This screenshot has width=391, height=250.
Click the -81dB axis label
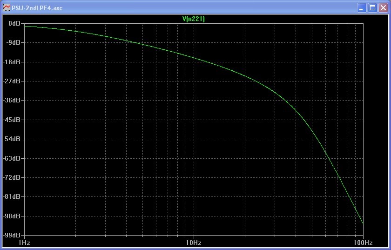(12, 196)
